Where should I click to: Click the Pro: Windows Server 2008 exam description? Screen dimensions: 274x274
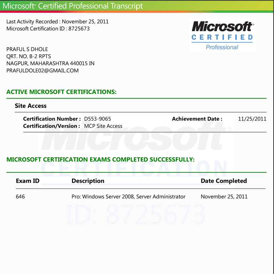pyautogui.click(x=128, y=197)
